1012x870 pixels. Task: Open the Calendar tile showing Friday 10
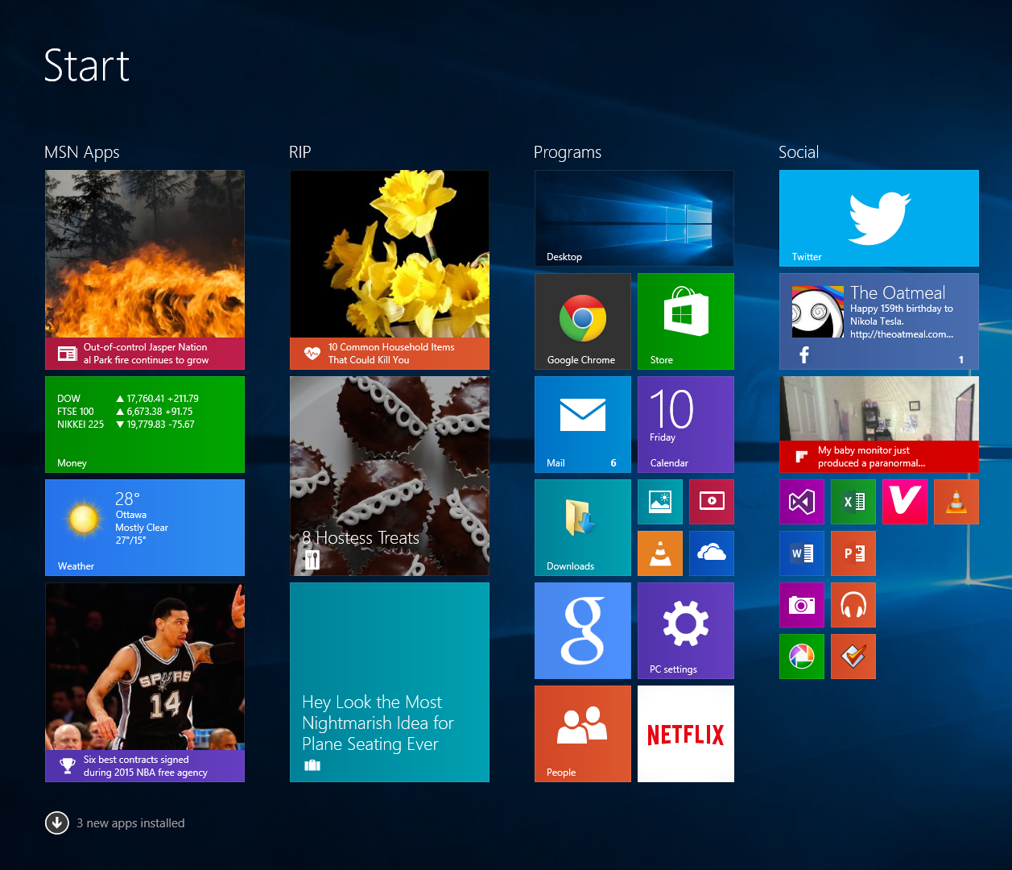[x=685, y=424]
